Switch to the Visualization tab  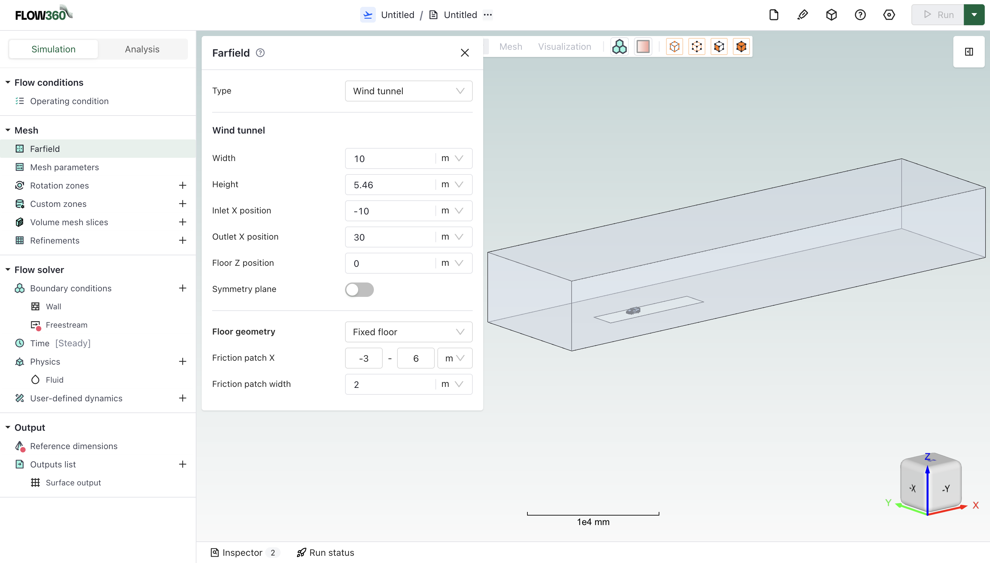coord(564,46)
